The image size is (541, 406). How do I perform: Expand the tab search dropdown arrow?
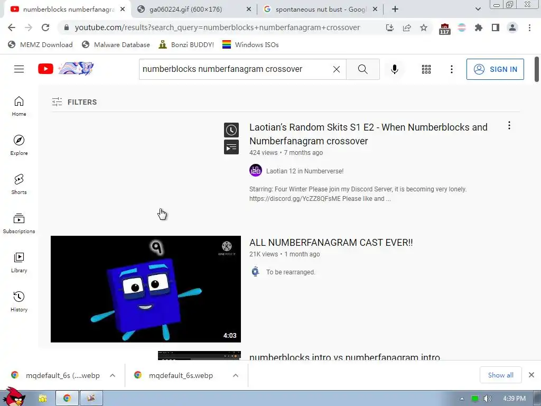[x=478, y=10]
